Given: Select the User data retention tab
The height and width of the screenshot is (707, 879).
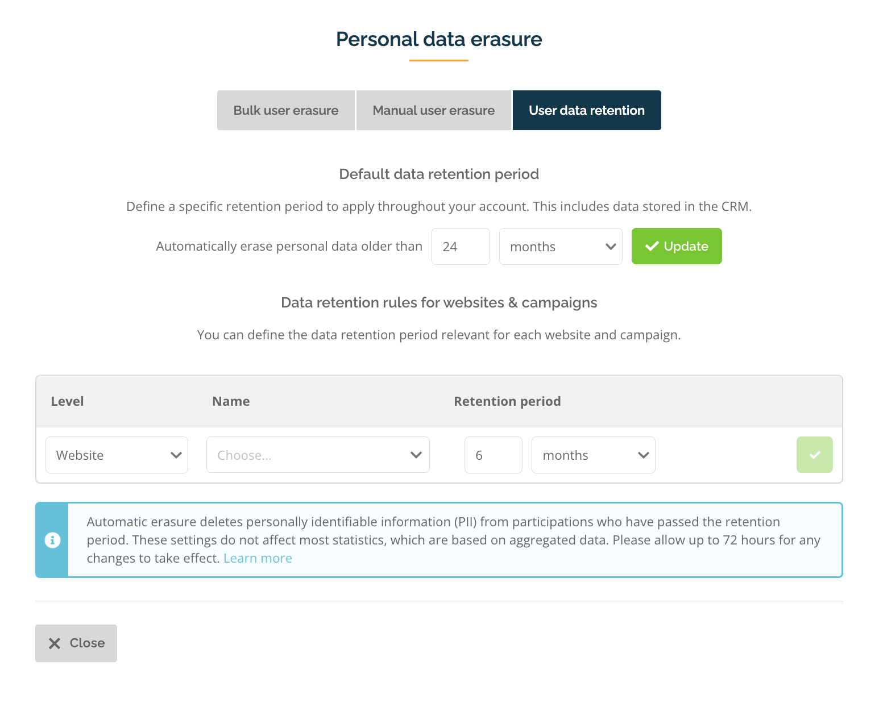Looking at the screenshot, I should pyautogui.click(x=587, y=110).
